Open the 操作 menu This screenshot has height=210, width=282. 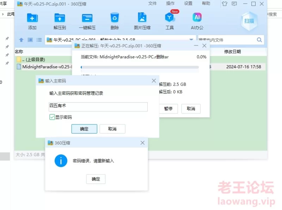[170, 4]
